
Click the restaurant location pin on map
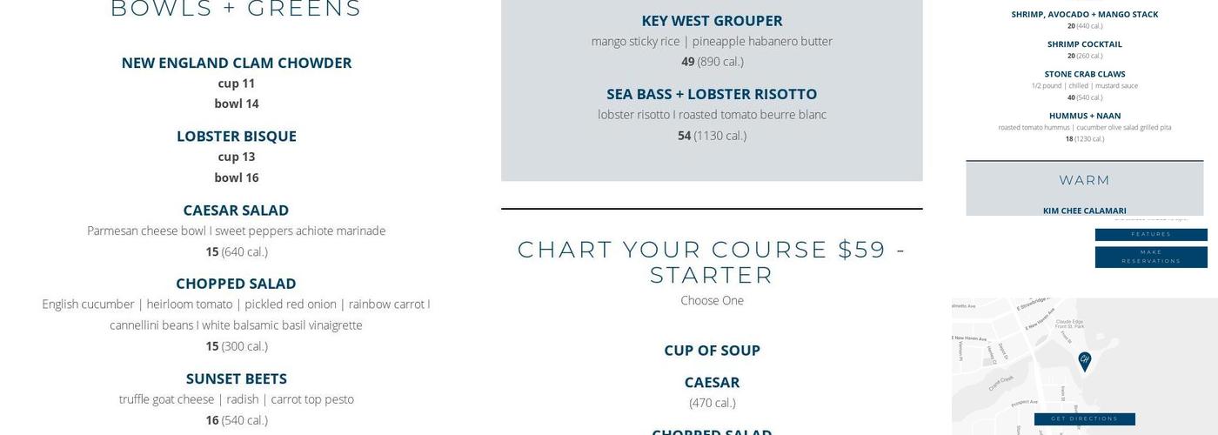pyautogui.click(x=1084, y=361)
